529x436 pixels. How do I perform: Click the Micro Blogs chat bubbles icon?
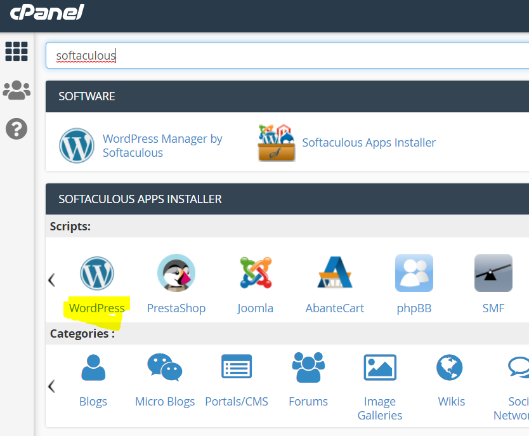point(165,367)
